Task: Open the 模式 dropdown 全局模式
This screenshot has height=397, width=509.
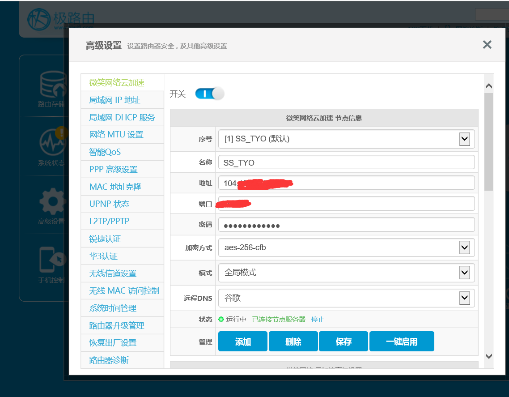Action: pyautogui.click(x=346, y=273)
